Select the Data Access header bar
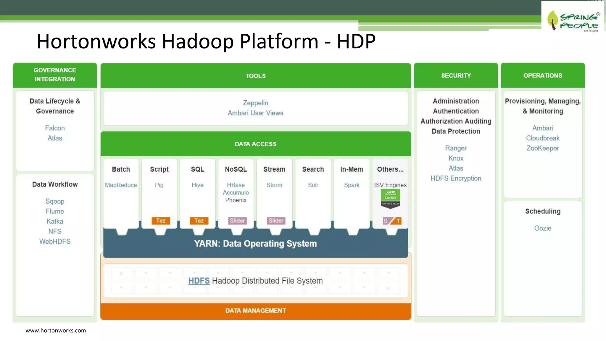606x341 pixels. (x=256, y=144)
